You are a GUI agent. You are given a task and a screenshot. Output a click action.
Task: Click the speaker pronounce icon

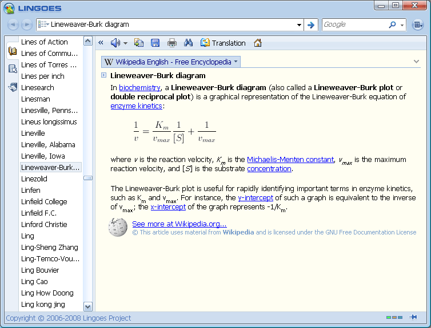115,43
